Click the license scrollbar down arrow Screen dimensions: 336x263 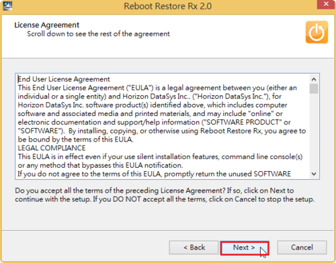(314, 174)
